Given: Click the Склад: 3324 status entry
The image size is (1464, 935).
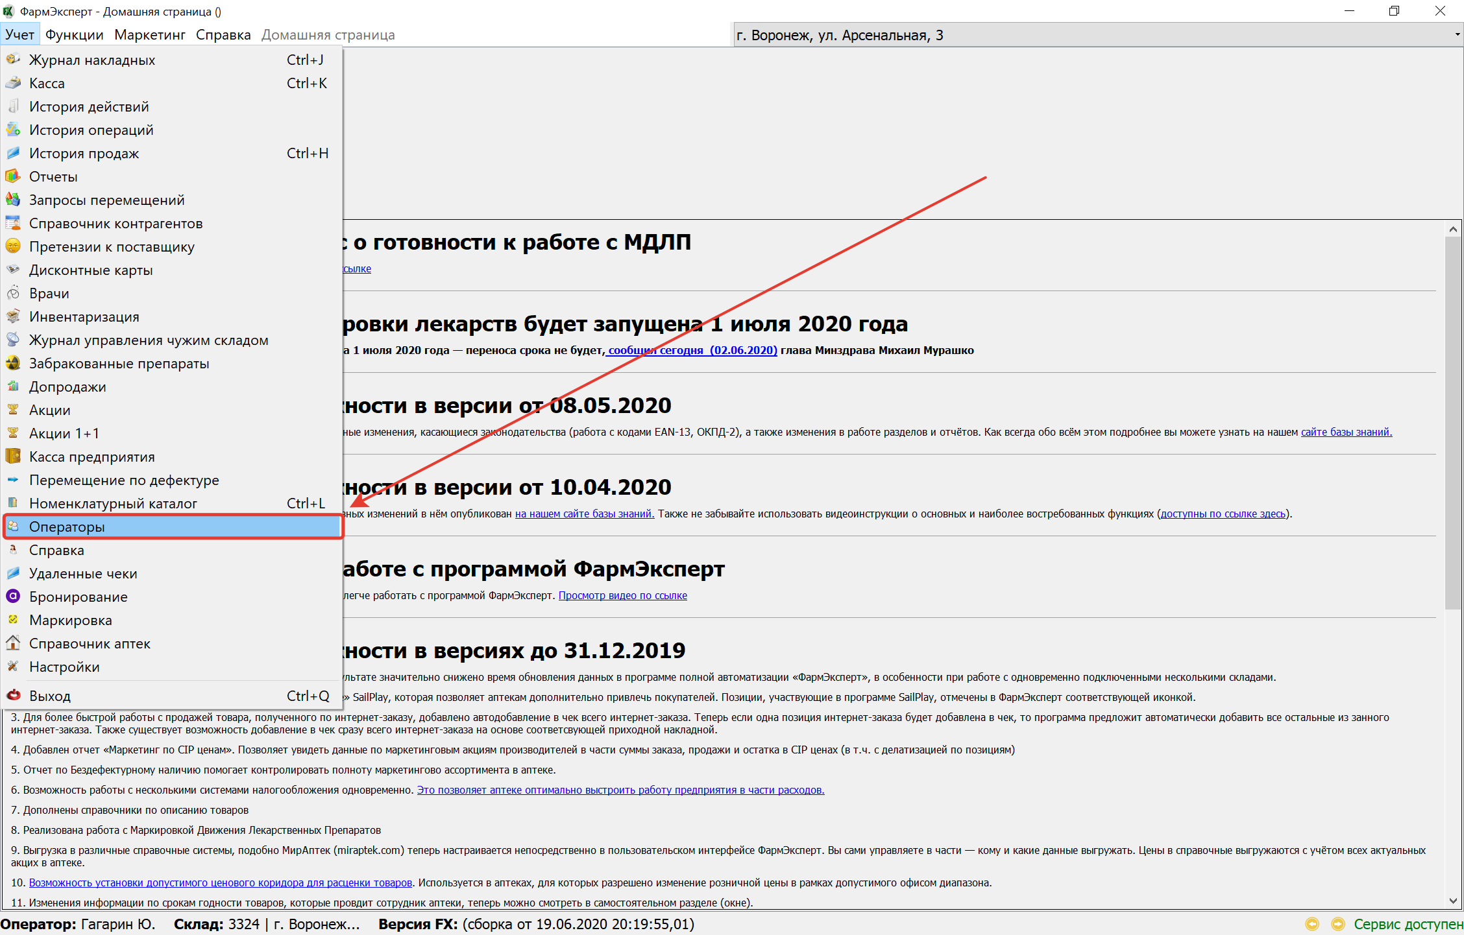Looking at the screenshot, I should coord(267,924).
